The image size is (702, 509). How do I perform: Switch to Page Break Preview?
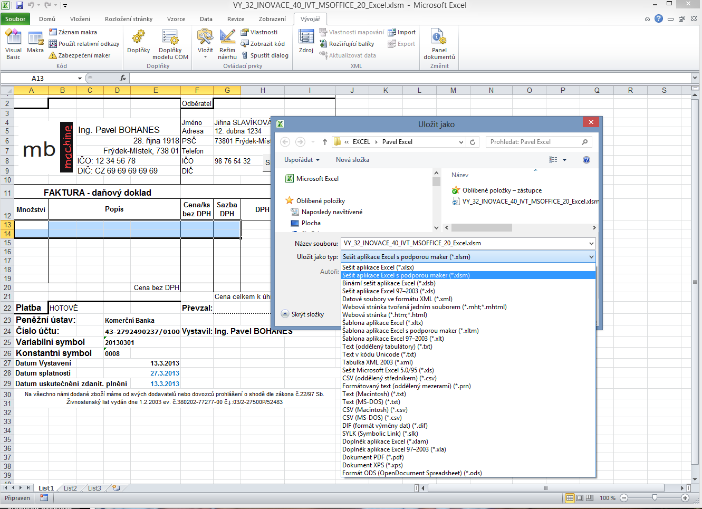[589, 498]
